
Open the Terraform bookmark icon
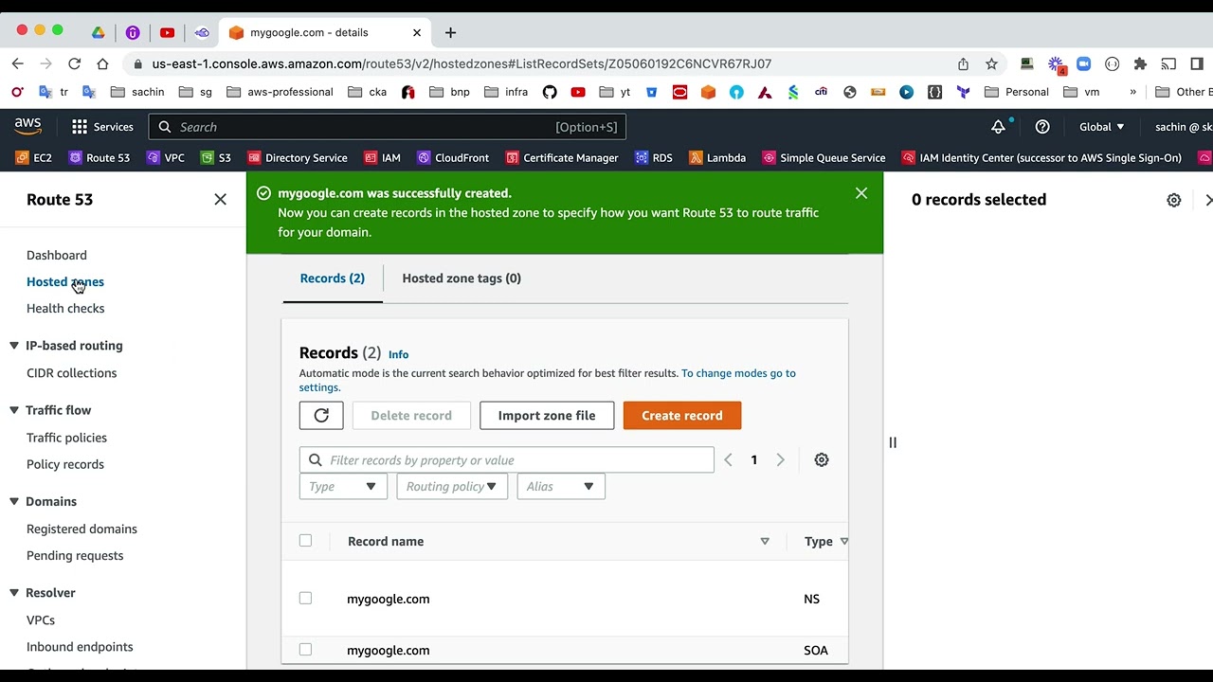point(963,92)
